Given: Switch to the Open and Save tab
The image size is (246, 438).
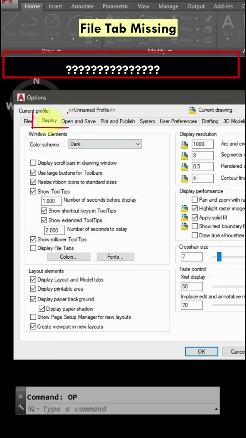Looking at the screenshot, I should click(x=78, y=121).
